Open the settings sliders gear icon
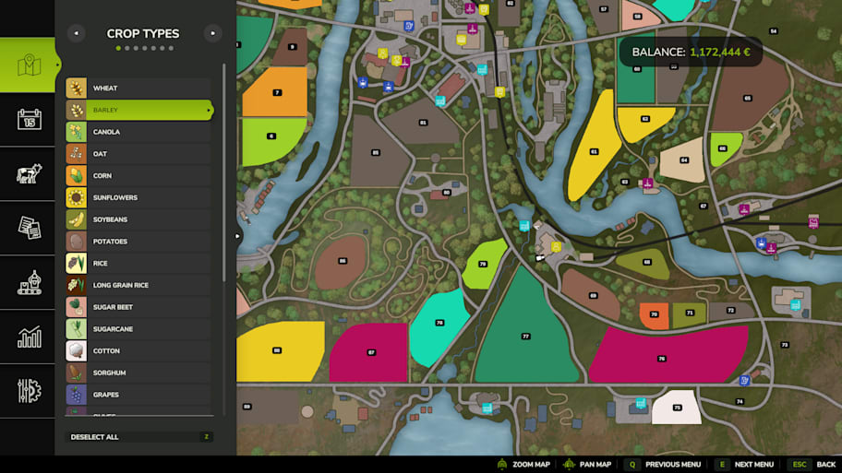Viewport: 842px width, 473px height. pyautogui.click(x=29, y=390)
